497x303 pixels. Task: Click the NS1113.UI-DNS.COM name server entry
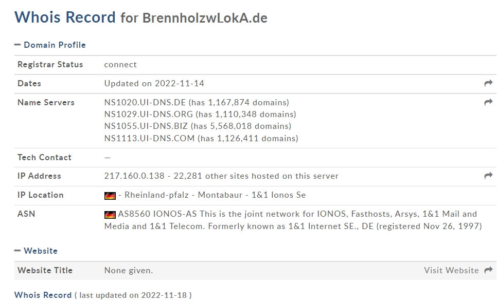(x=149, y=139)
